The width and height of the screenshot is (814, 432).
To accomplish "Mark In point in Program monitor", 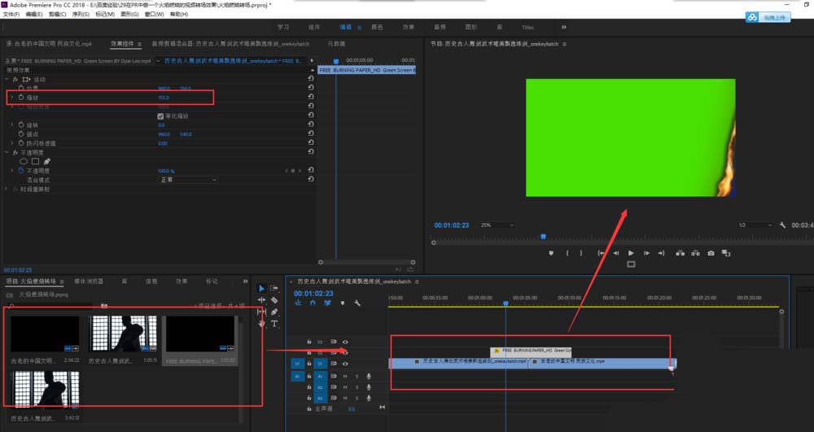I will coord(567,253).
